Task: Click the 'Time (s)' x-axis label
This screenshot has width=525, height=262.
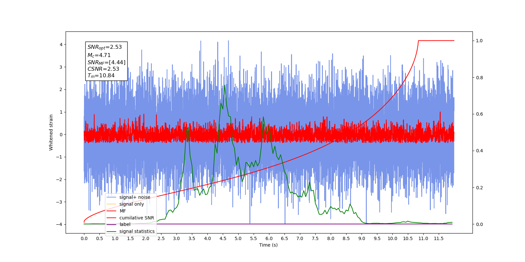Action: click(x=268, y=245)
